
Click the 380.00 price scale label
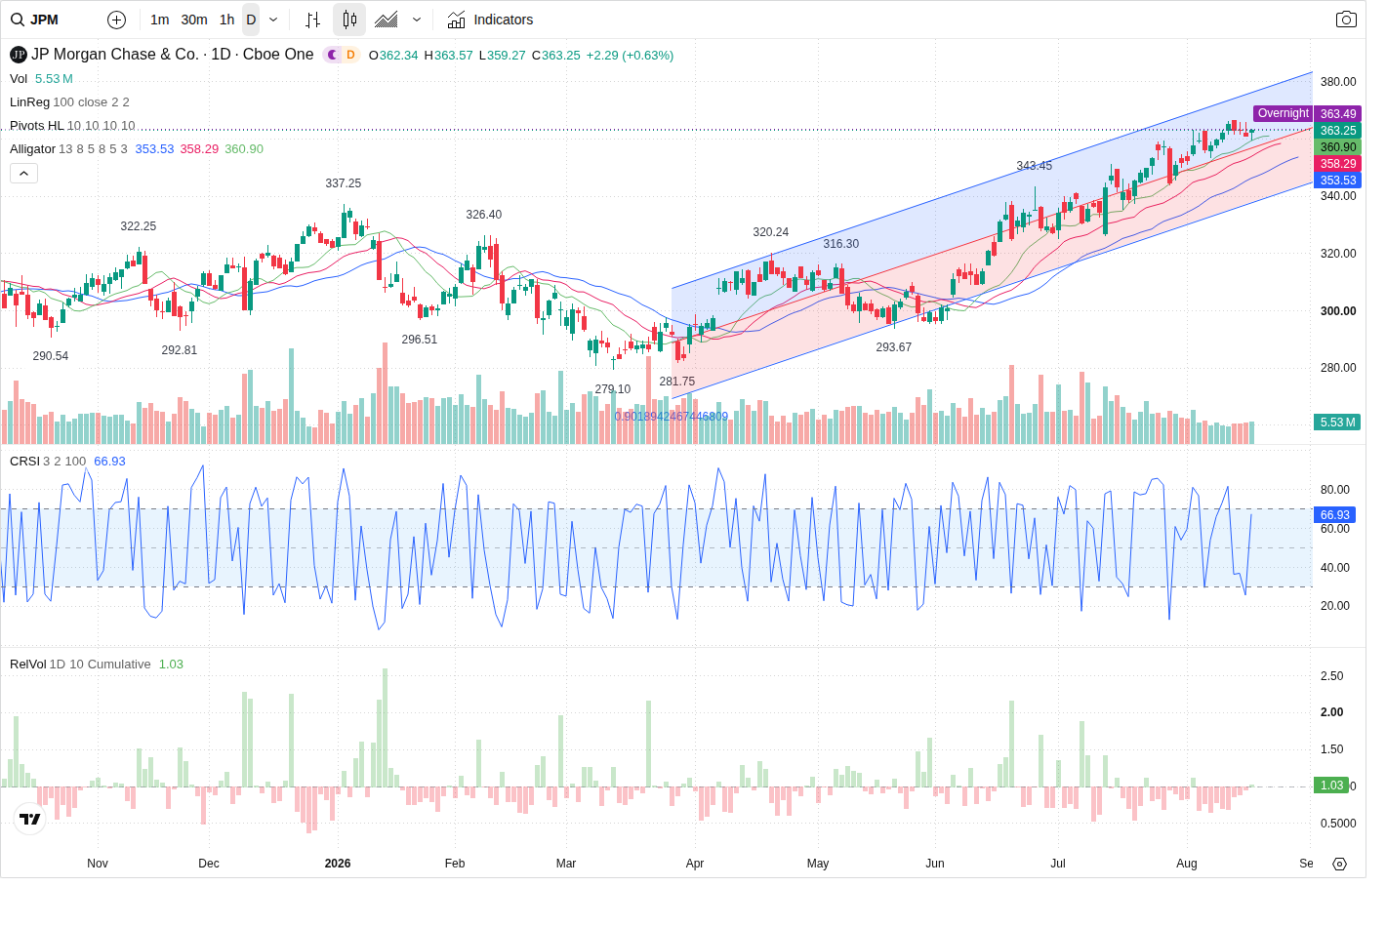tap(1338, 82)
